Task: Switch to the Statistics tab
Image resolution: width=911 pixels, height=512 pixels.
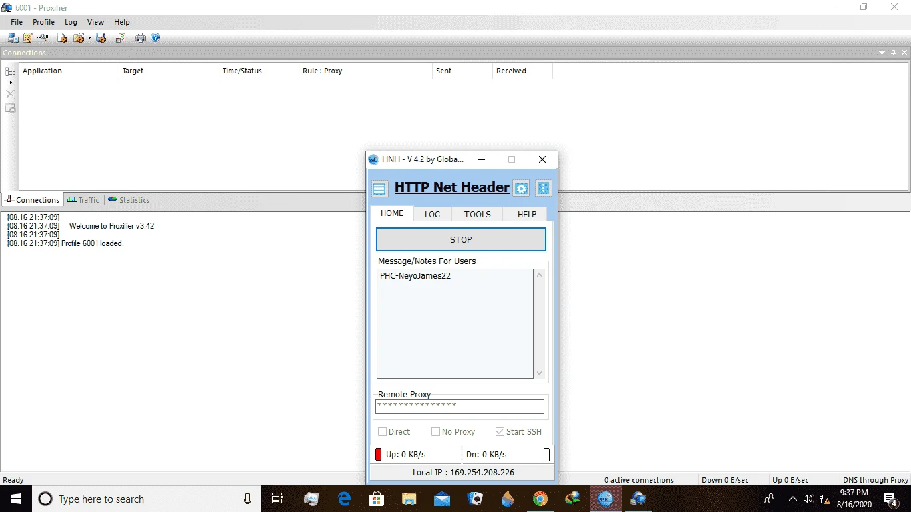Action: point(129,200)
